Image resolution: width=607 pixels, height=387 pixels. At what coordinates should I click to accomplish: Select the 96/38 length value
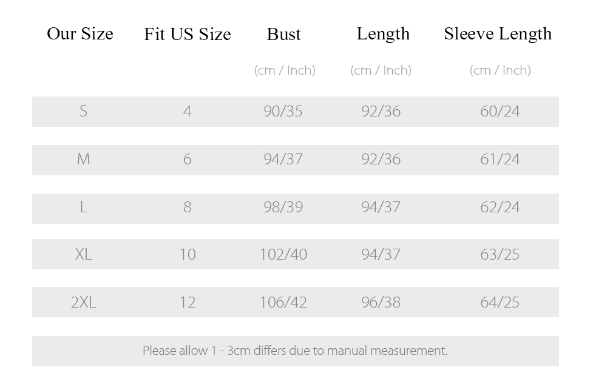pyautogui.click(x=381, y=302)
